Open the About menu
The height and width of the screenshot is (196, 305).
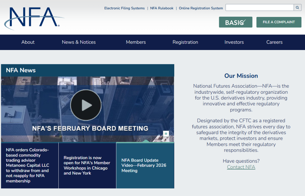[28, 42]
